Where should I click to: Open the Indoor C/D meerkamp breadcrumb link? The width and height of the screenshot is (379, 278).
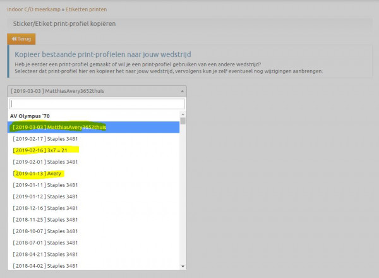pyautogui.click(x=29, y=10)
